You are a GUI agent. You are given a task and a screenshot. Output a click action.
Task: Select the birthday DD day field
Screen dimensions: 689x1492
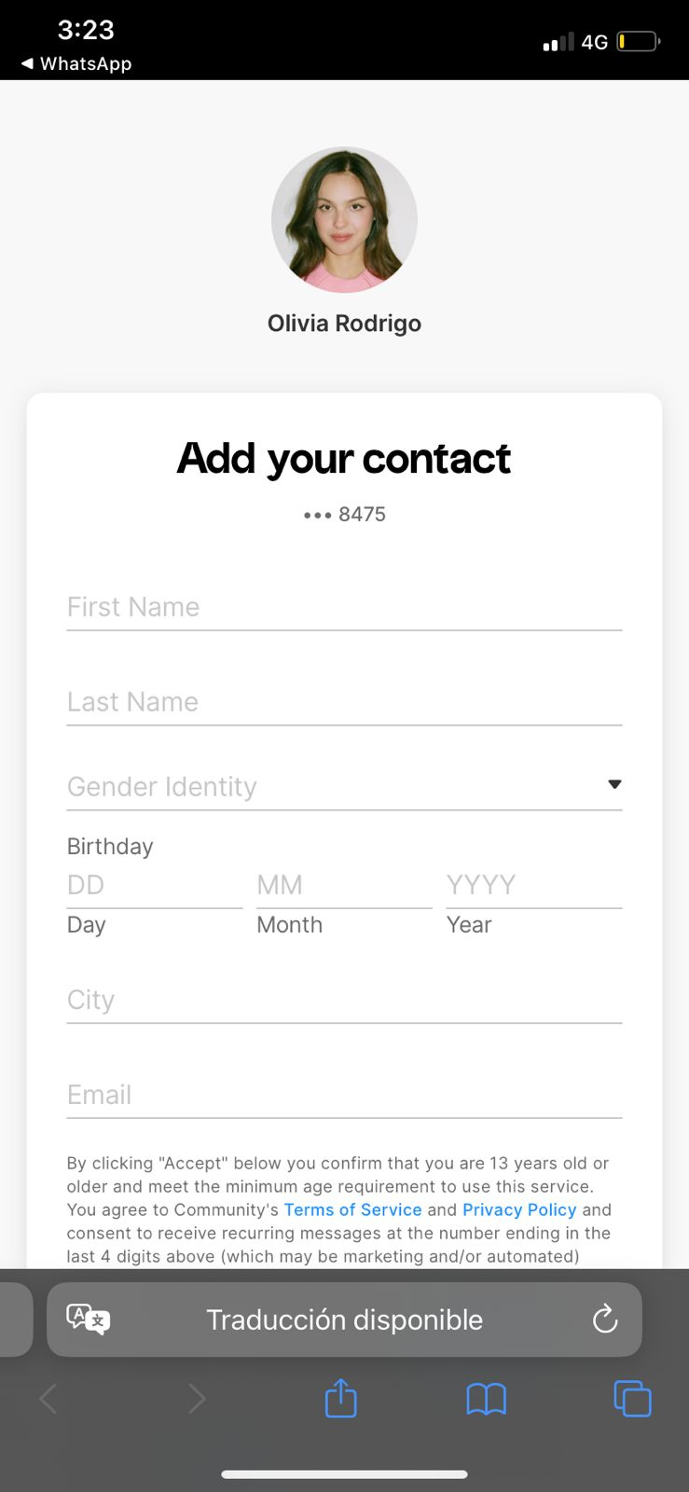pos(154,885)
